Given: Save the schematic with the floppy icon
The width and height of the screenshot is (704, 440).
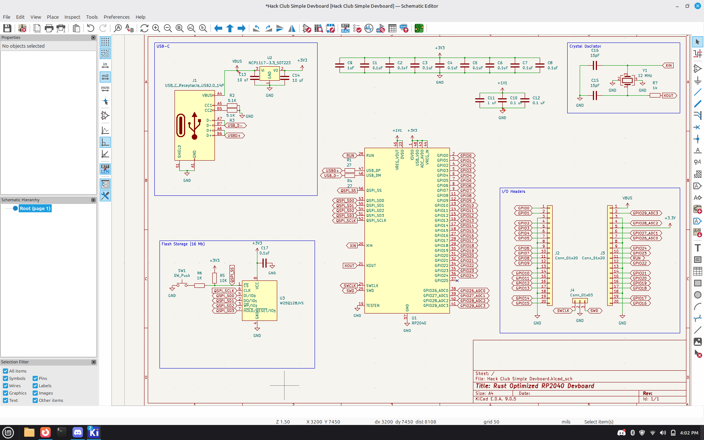Looking at the screenshot, I should [x=7, y=28].
